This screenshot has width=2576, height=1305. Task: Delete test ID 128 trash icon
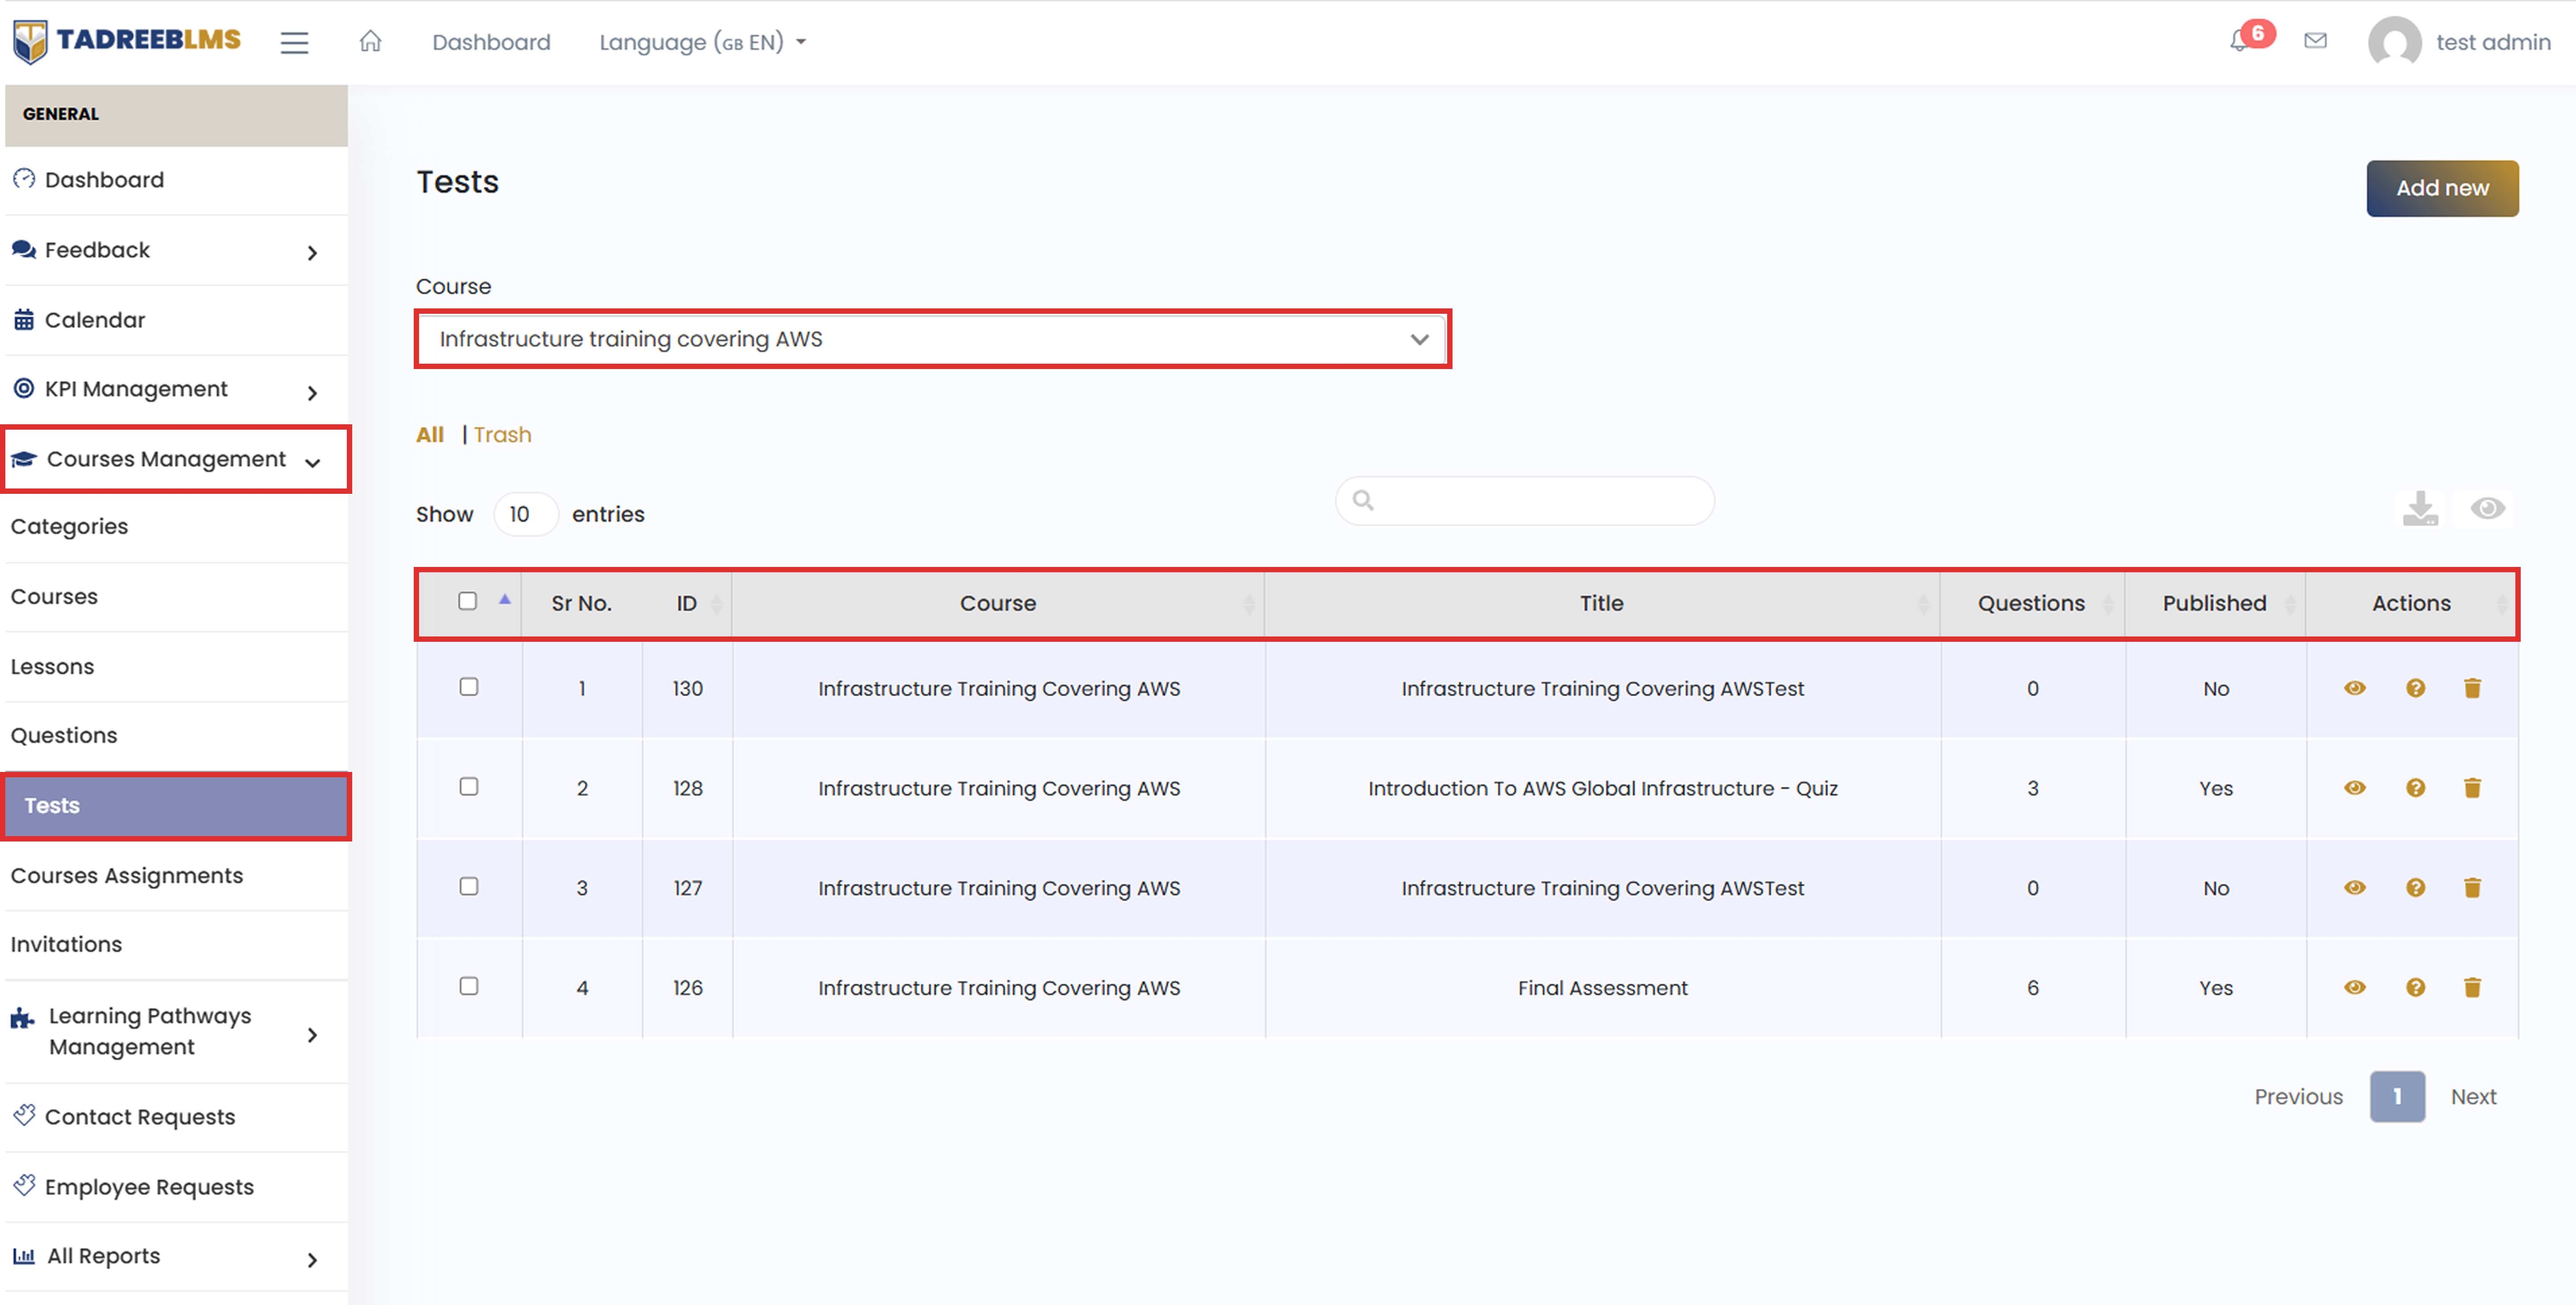pyautogui.click(x=2472, y=788)
